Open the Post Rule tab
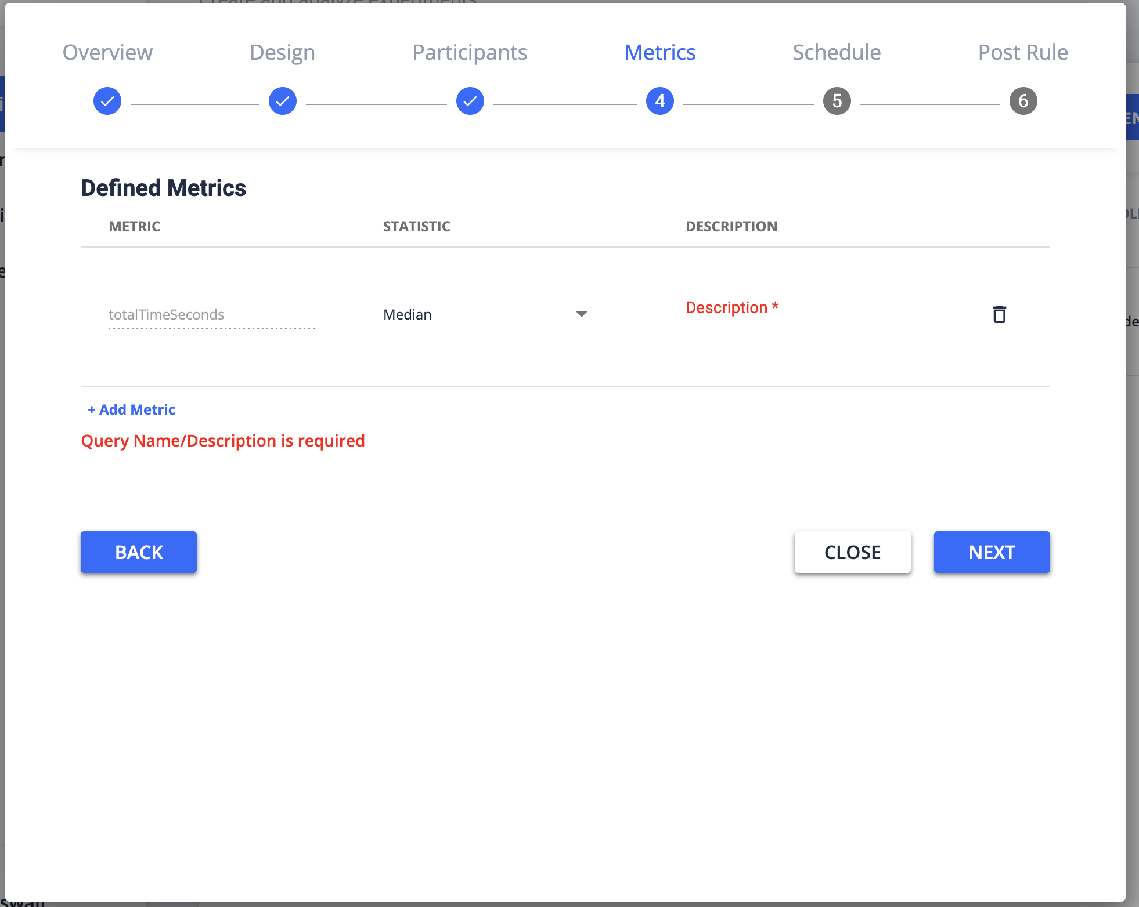This screenshot has height=907, width=1139. [1023, 52]
